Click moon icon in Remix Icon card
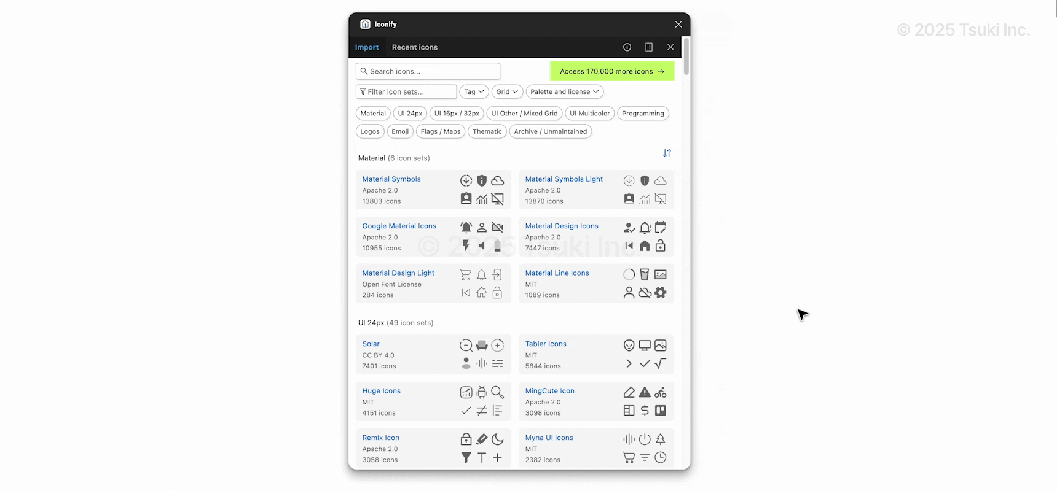The width and height of the screenshot is (1057, 491). pos(498,439)
